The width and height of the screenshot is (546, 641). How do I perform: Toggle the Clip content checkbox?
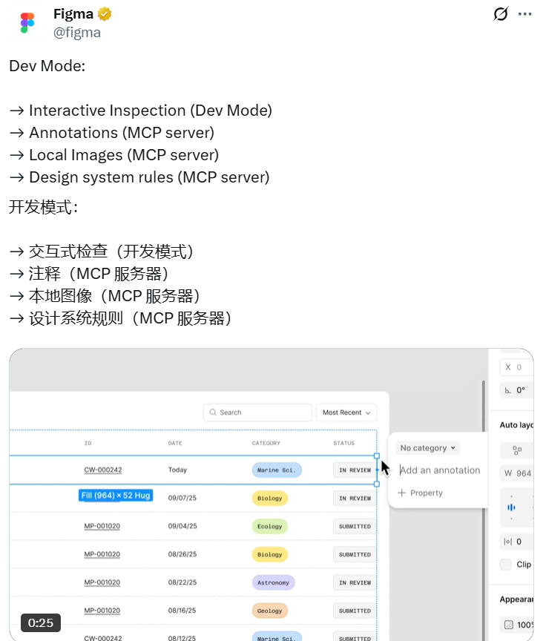click(505, 564)
